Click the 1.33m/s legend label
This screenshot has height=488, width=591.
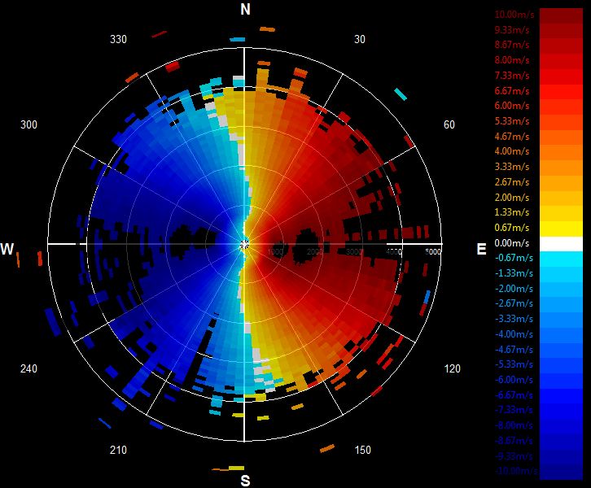point(512,212)
